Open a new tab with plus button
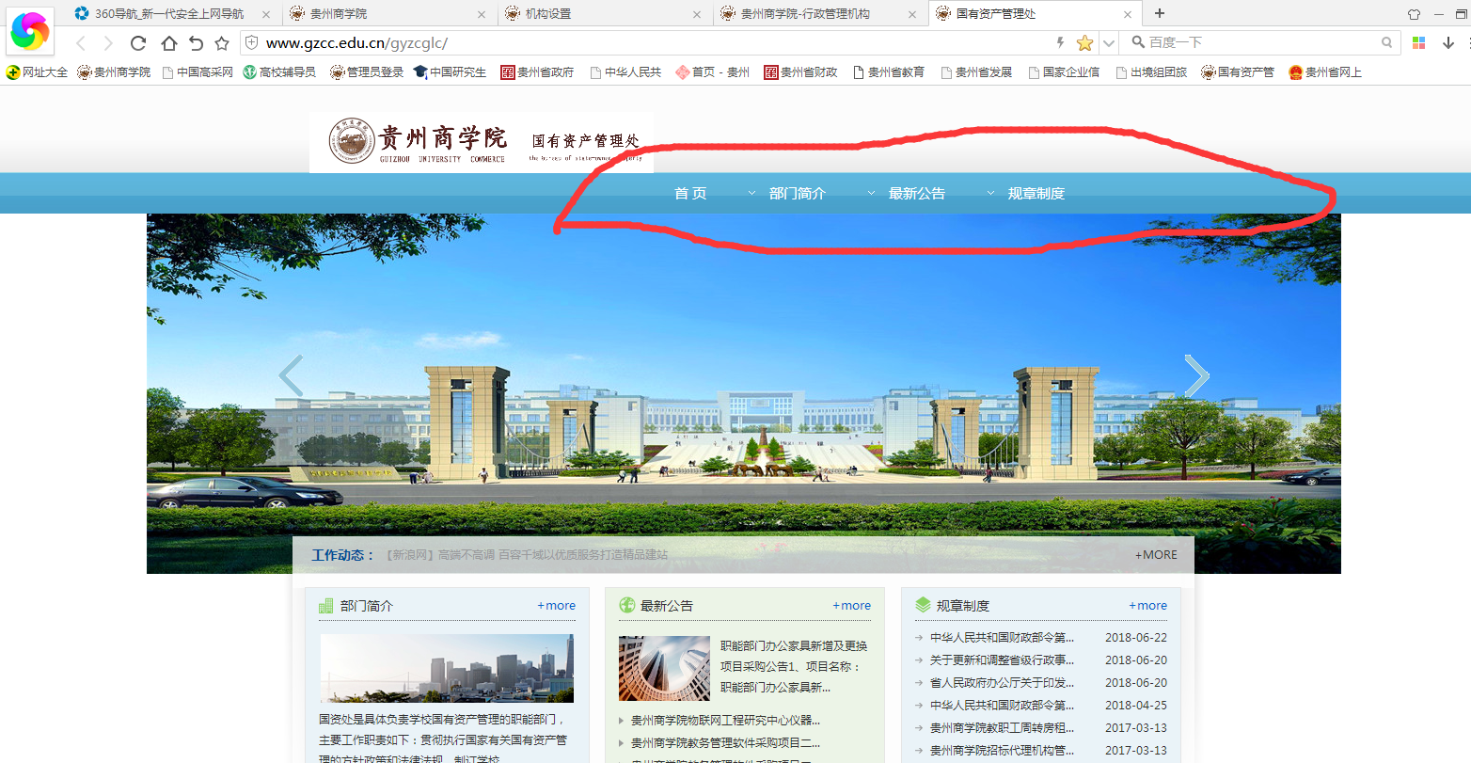1471x763 pixels. tap(1160, 13)
